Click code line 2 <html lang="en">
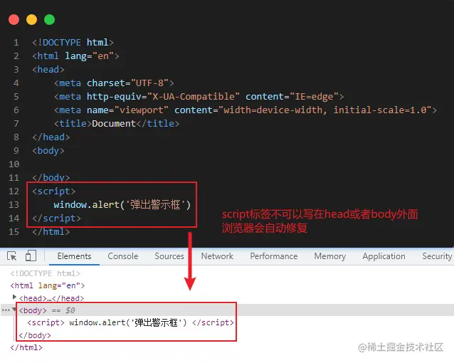Image resolution: width=454 pixels, height=363 pixels. click(x=75, y=56)
